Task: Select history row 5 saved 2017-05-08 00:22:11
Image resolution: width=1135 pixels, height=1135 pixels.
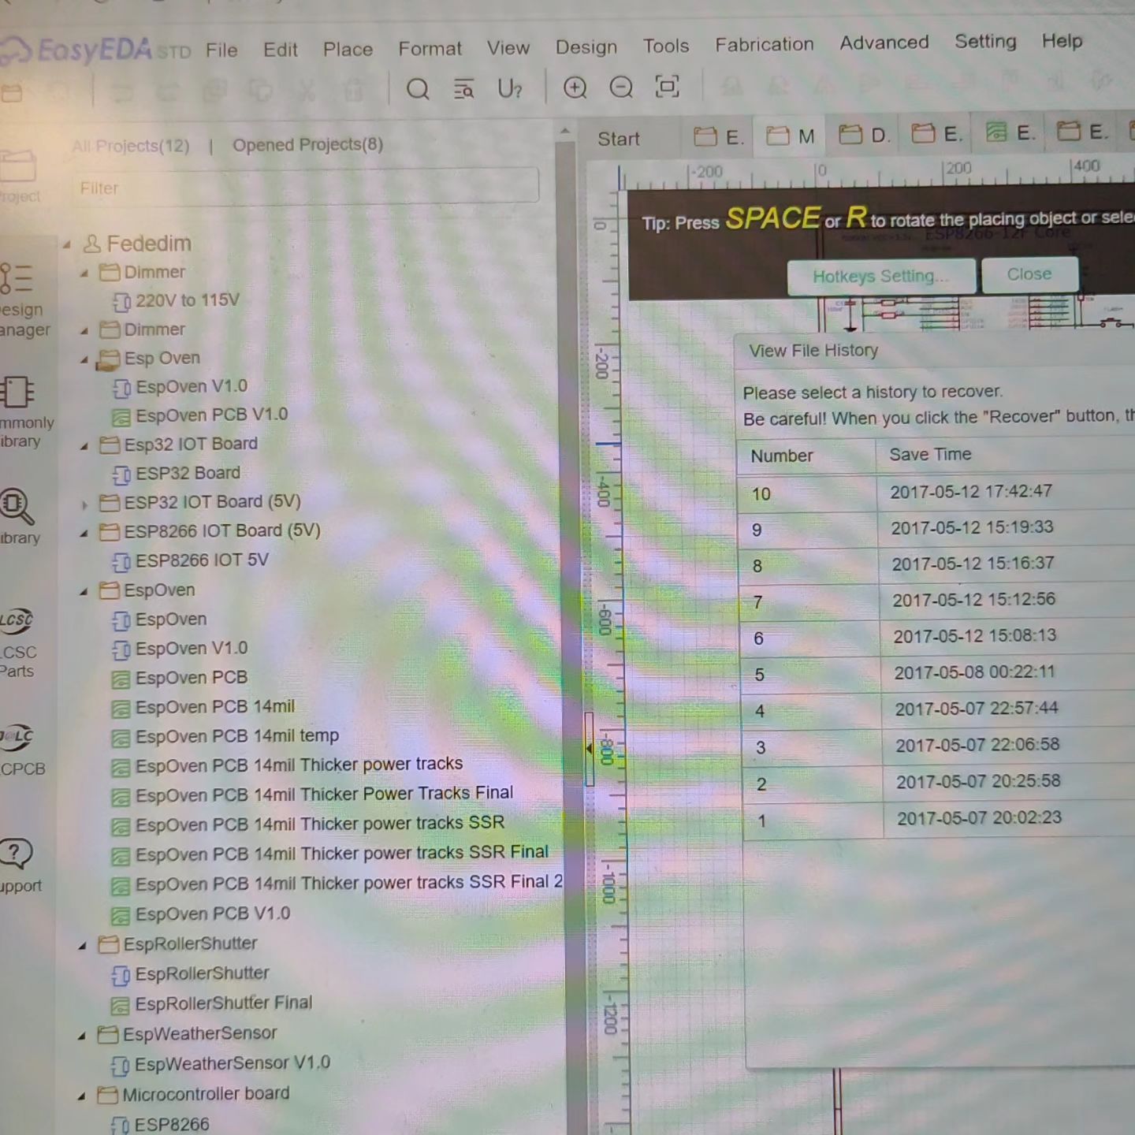Action: pos(936,674)
